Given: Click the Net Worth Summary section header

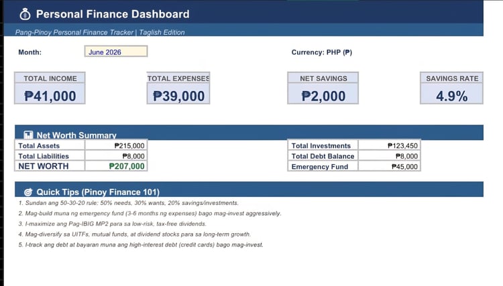Looking at the screenshot, I should (x=249, y=132).
